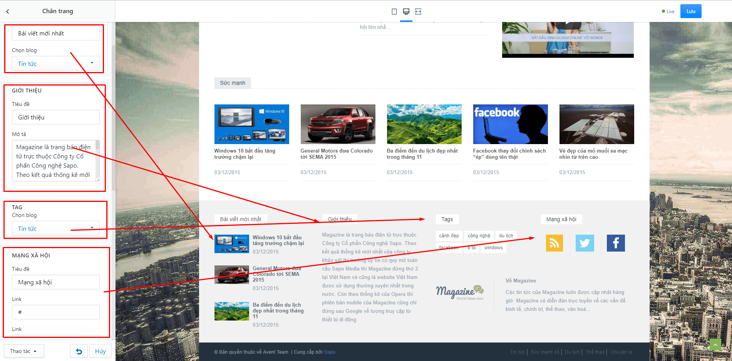This screenshot has width=732, height=361.
Task: Open 'General Motors đưa Colorado tới SEMA 2015' in Sức mạnh
Action: (x=337, y=154)
